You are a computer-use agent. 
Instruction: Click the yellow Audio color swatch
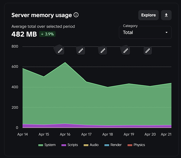pyautogui.click(x=86, y=145)
